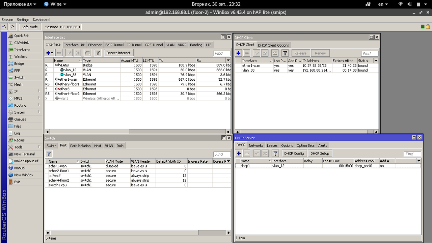Switch to the VLAN tab in Interface List
Screen dimensions: 432x243
[170, 45]
